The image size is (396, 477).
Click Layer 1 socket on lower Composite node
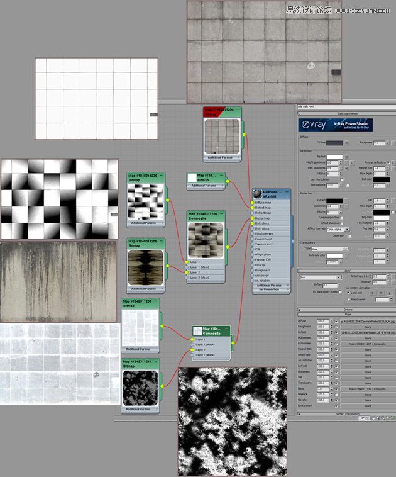[192, 339]
